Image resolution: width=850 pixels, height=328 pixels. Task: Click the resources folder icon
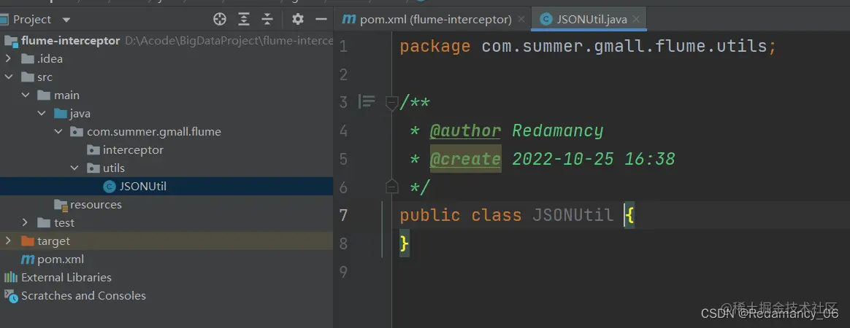[x=61, y=205]
